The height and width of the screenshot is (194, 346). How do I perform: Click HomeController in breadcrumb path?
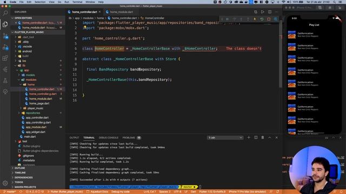(x=155, y=18)
